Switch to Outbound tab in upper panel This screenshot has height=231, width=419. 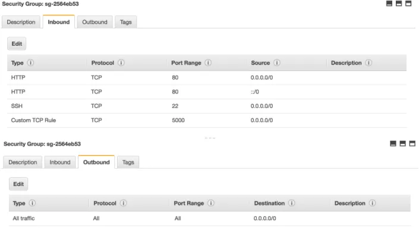(95, 22)
